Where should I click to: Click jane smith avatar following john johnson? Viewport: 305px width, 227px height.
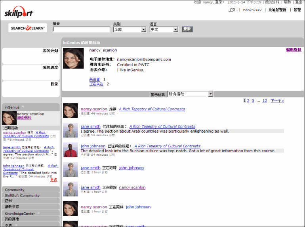(x=71, y=170)
